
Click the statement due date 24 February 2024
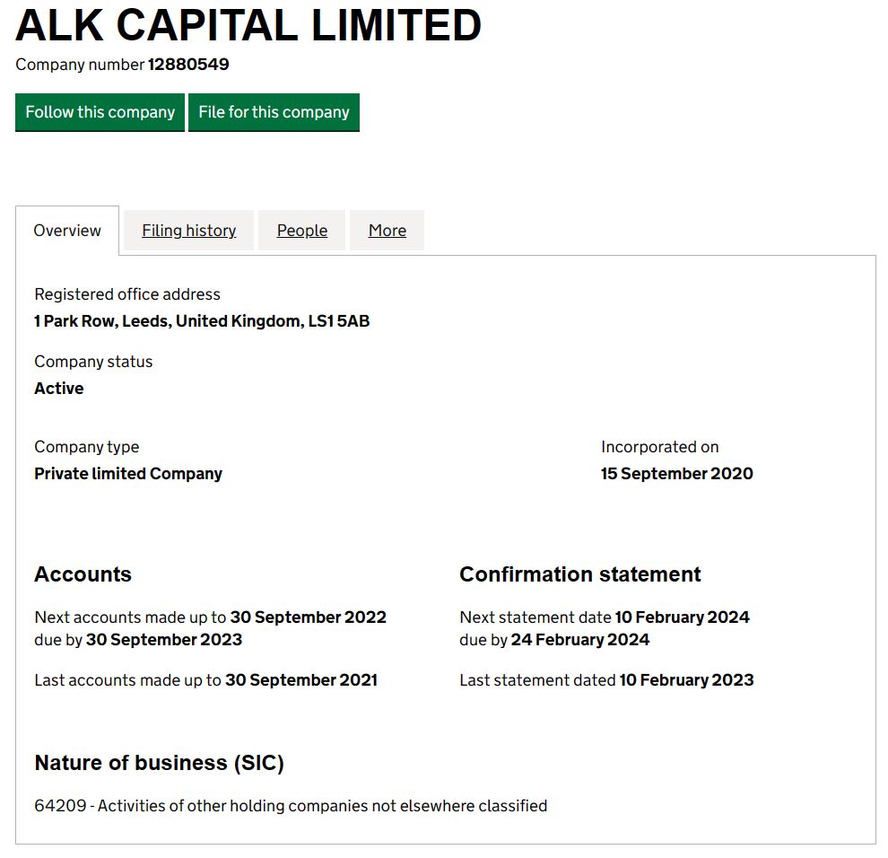coord(580,640)
